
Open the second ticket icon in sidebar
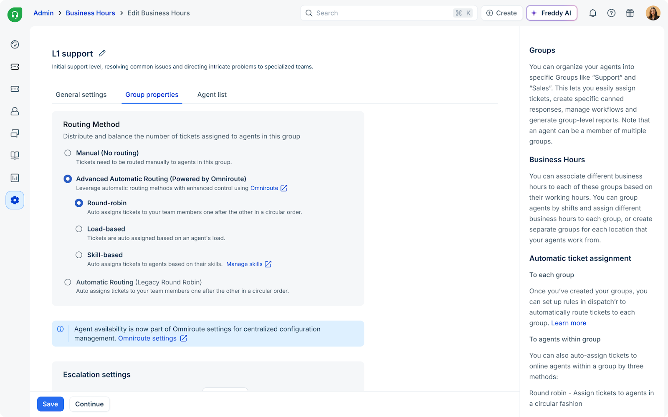click(x=15, y=89)
